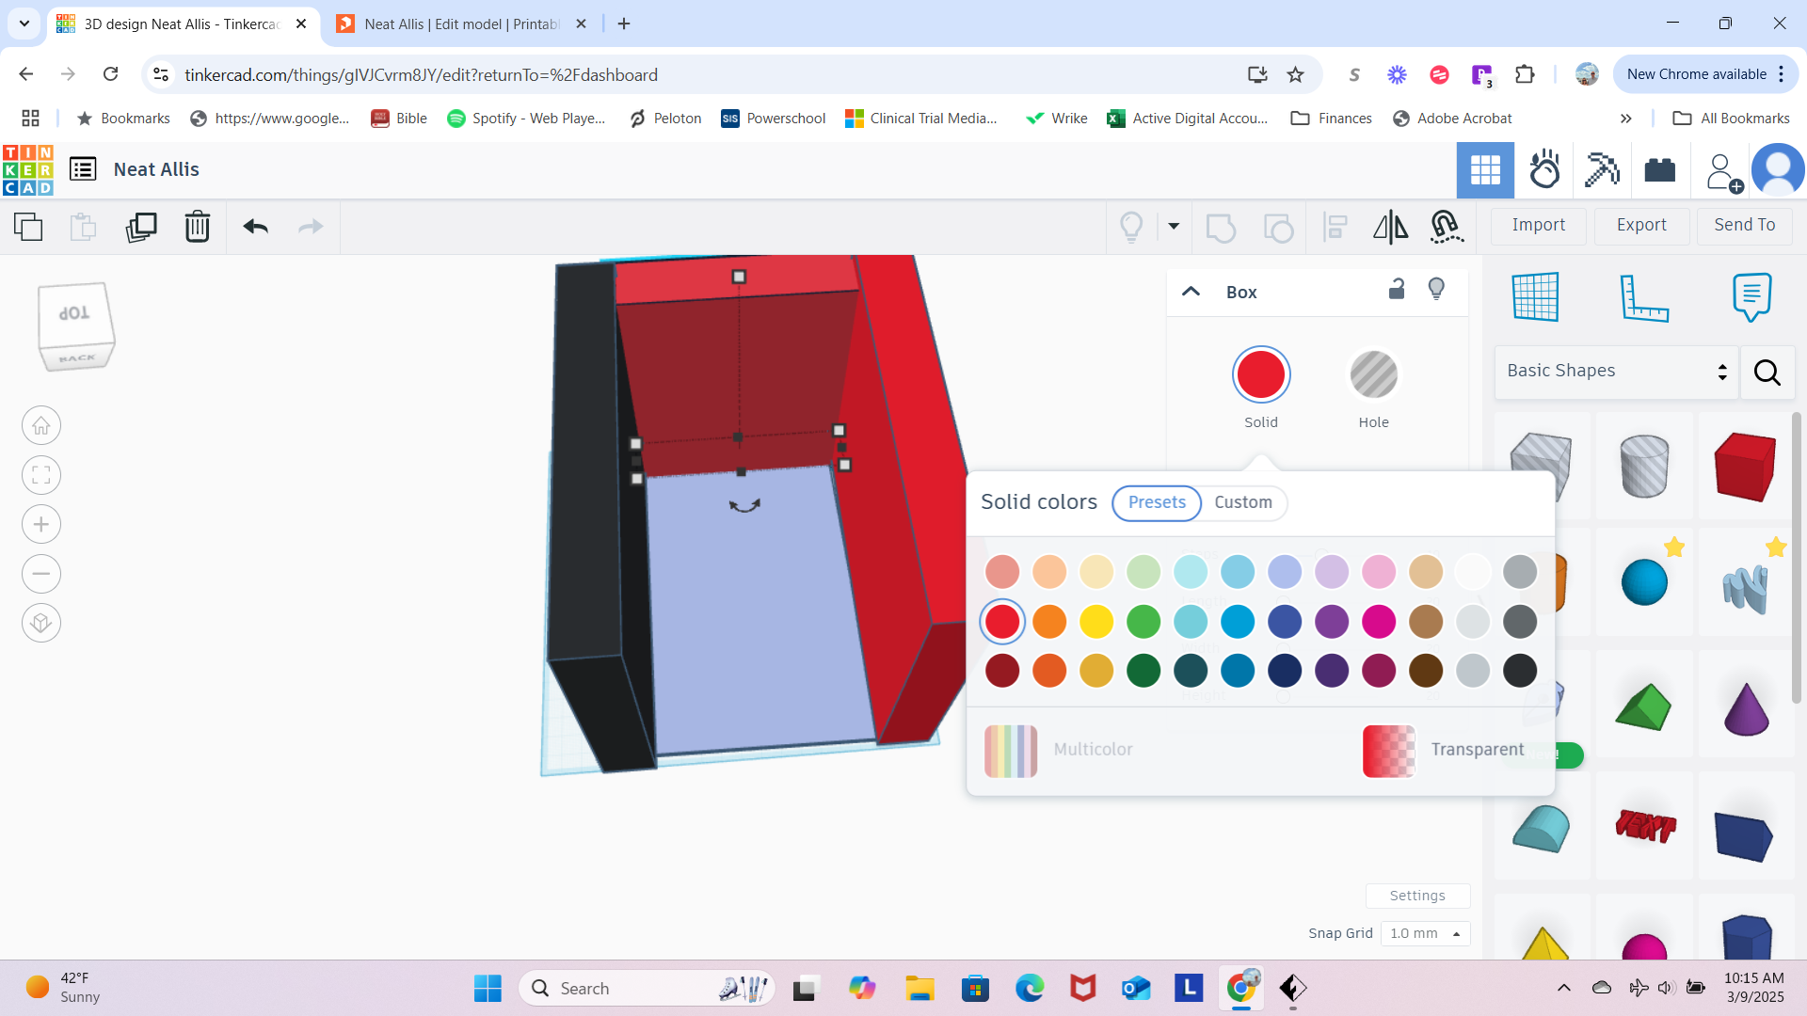Open the Workplane tool
The height and width of the screenshot is (1016, 1807).
pos(1536,297)
